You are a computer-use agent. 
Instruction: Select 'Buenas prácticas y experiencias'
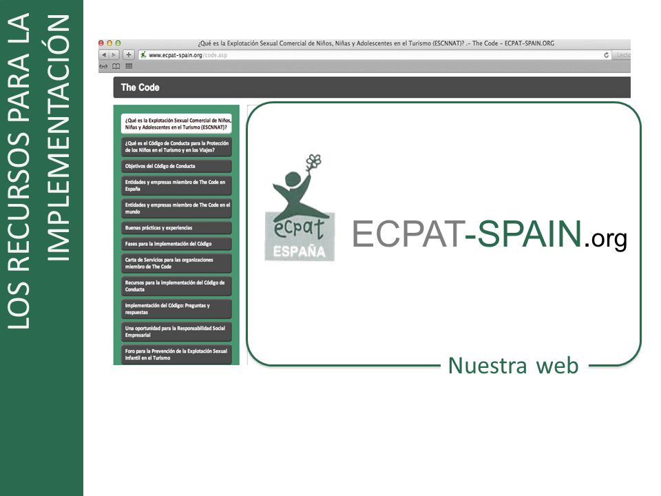click(x=177, y=228)
